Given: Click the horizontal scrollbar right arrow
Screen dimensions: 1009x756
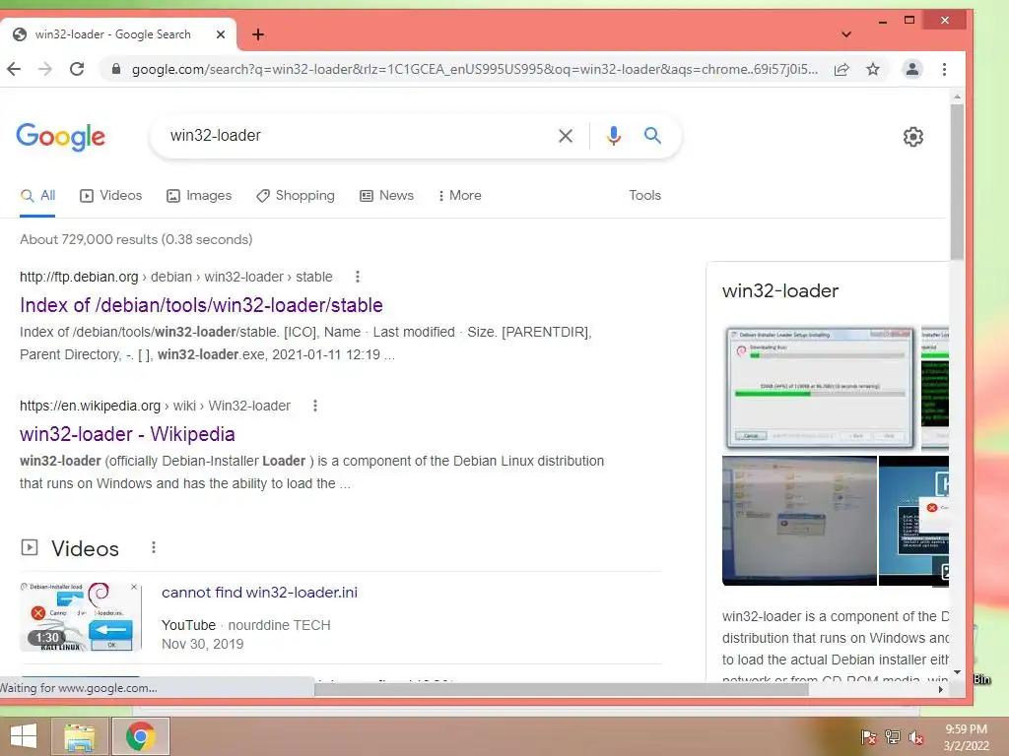Looking at the screenshot, I should point(941,689).
